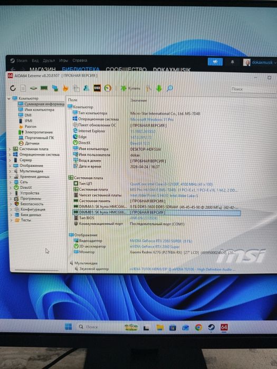
Task: Open the Windows Start button on taskbar
Action: (68, 327)
